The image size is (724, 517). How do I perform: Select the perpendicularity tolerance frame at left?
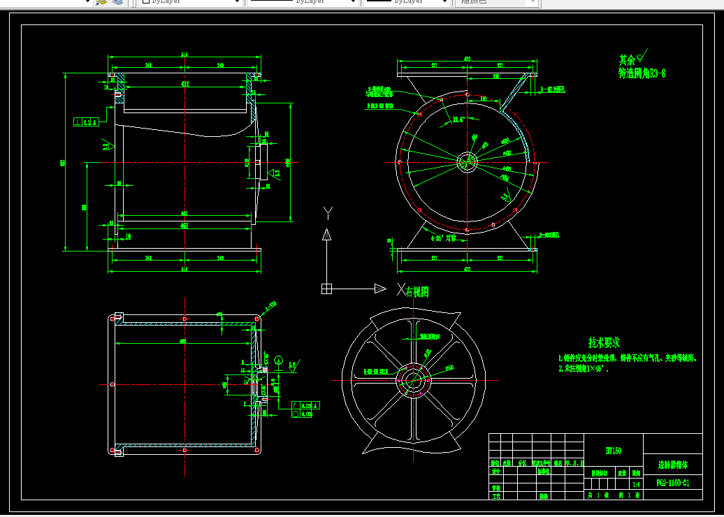[87, 122]
